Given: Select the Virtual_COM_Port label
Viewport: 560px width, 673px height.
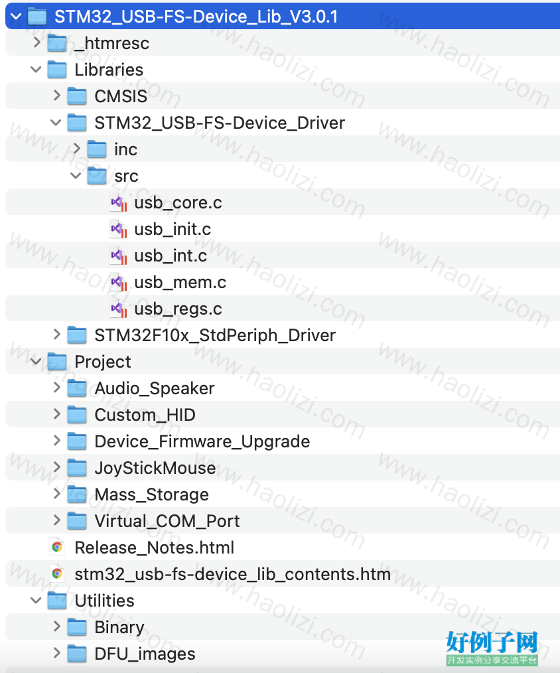Looking at the screenshot, I should pyautogui.click(x=167, y=521).
